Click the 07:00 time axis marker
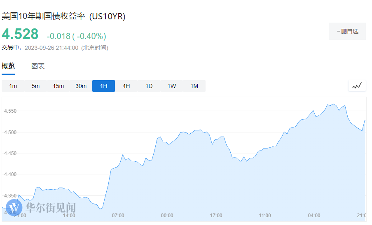The image size is (372, 225). pos(118,216)
